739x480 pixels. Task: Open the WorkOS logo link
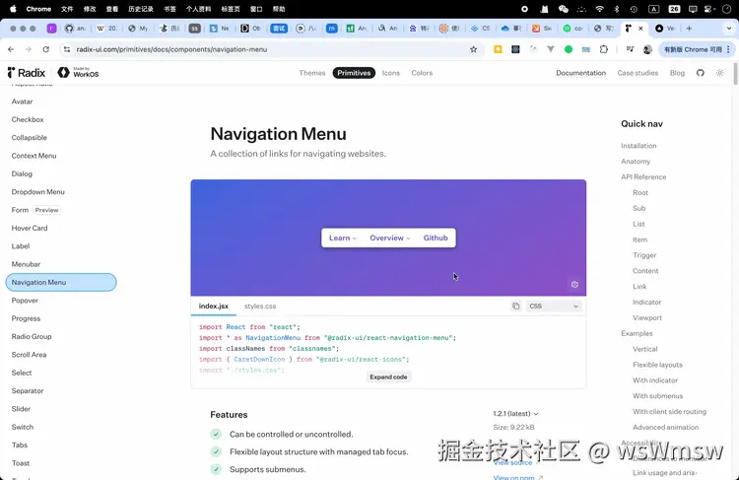tap(78, 73)
